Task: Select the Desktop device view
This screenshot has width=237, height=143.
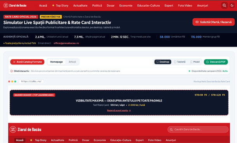Action: coord(163,62)
